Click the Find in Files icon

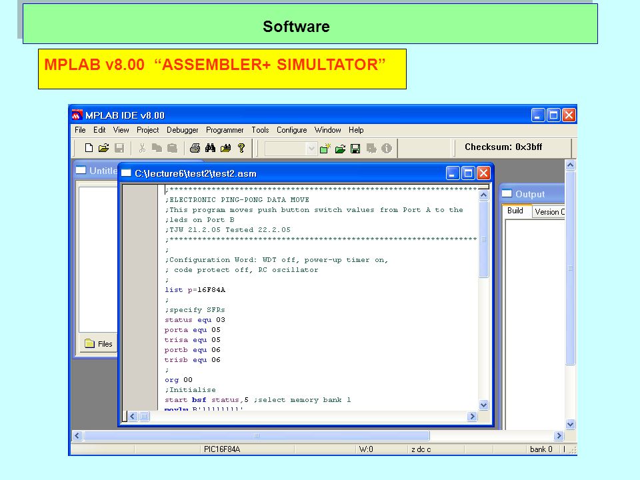pos(226,148)
